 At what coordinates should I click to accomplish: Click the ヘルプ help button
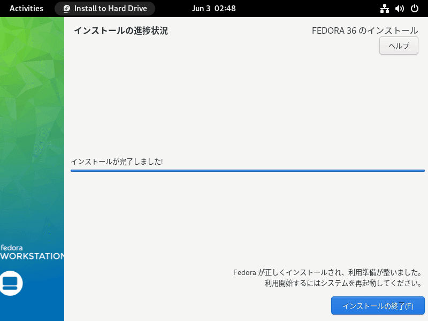399,45
